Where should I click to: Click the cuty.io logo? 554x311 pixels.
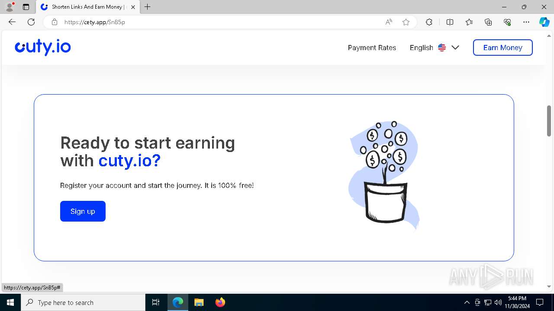(x=43, y=47)
